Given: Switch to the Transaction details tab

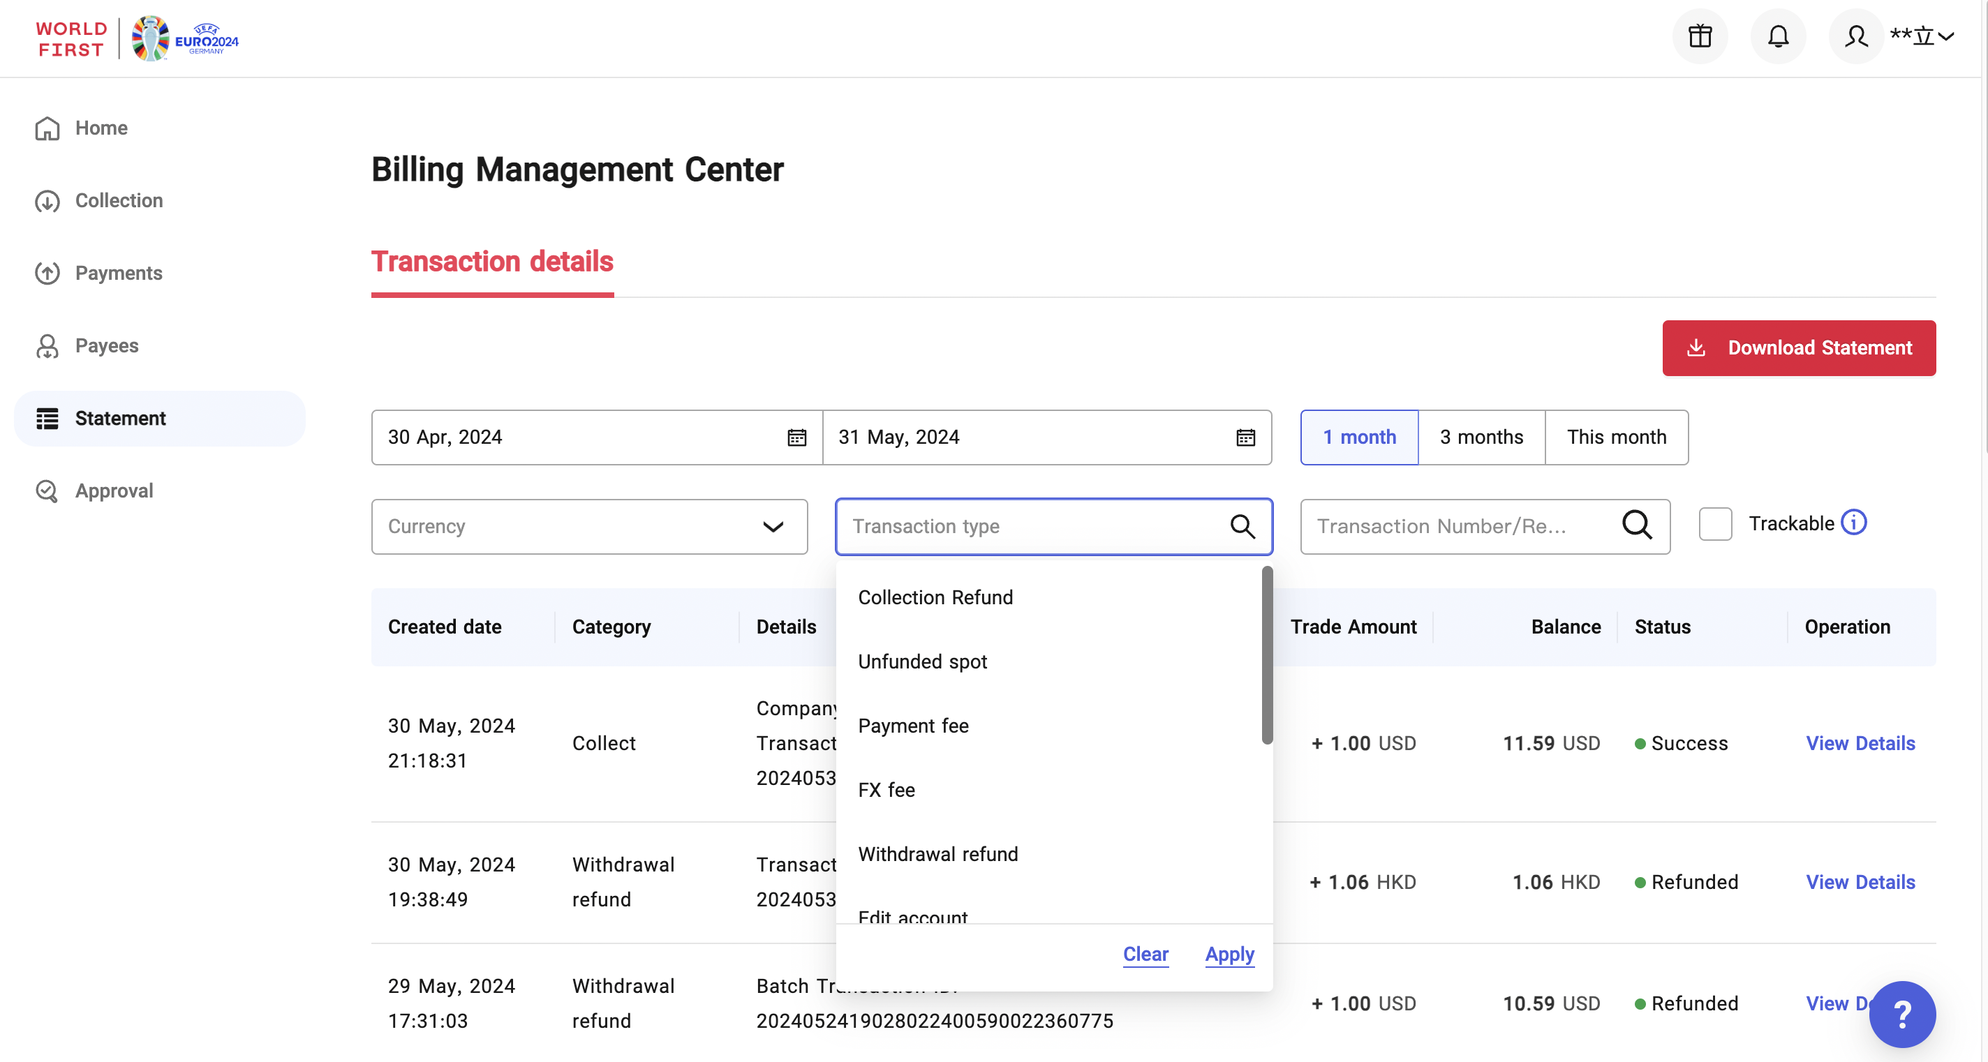Looking at the screenshot, I should click(492, 262).
